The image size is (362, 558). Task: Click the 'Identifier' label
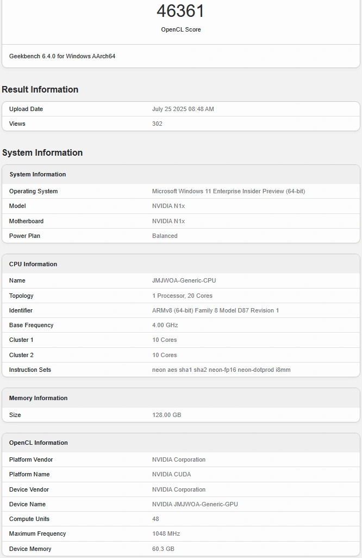(x=21, y=310)
